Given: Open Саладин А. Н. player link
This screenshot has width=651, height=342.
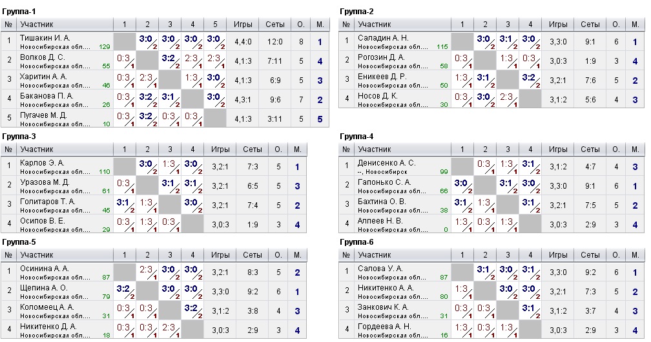Looking at the screenshot, I should point(383,38).
